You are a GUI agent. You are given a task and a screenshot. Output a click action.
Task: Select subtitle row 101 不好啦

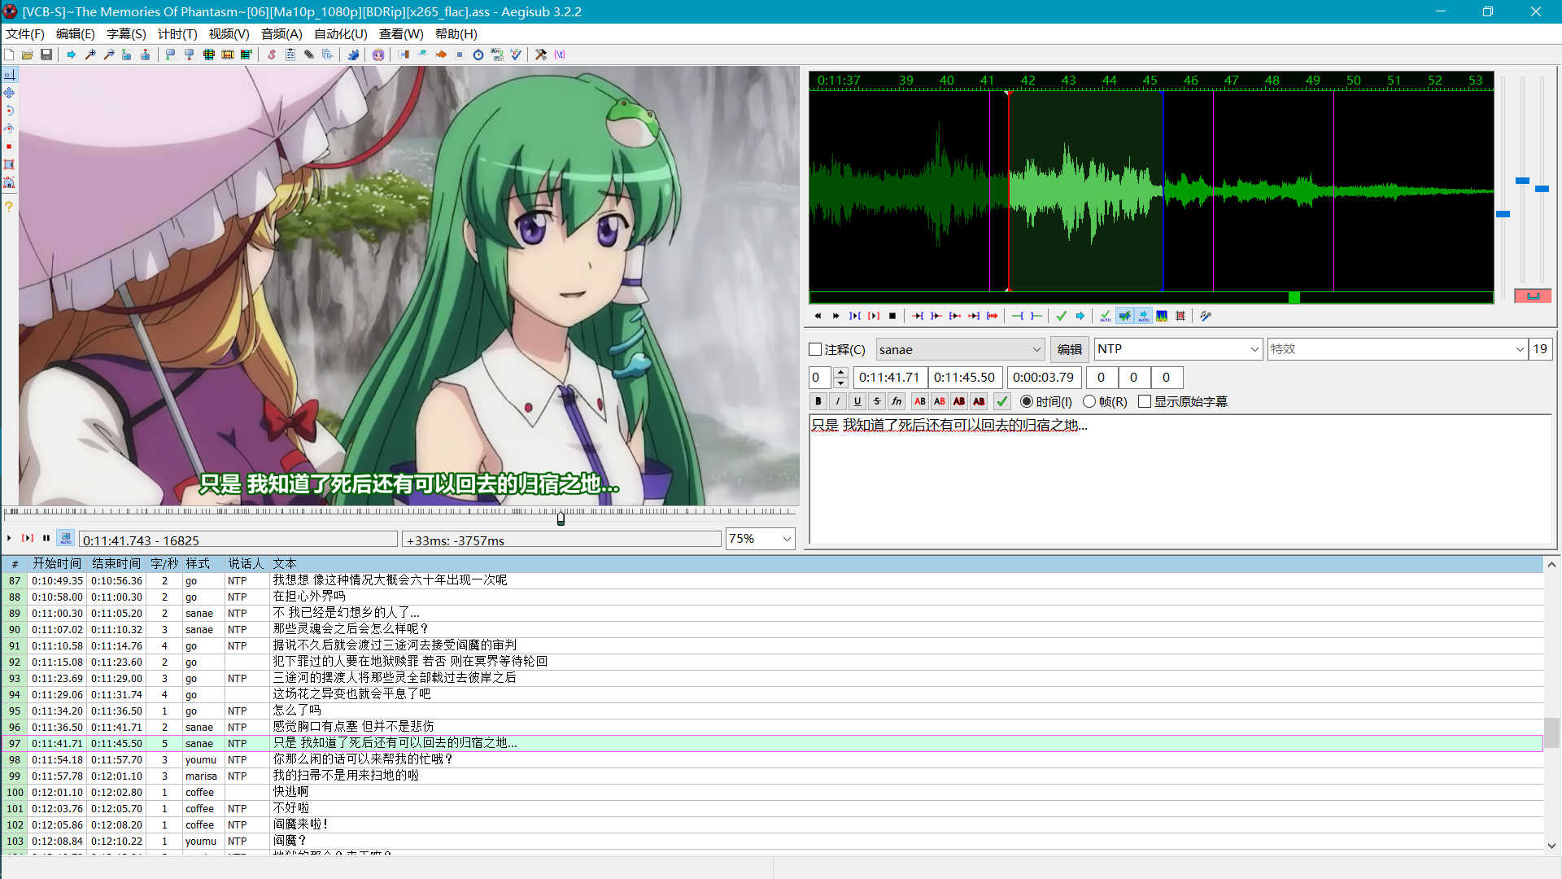click(x=771, y=808)
